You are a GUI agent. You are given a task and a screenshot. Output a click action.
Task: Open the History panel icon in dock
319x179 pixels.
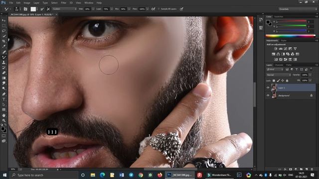tap(261, 20)
